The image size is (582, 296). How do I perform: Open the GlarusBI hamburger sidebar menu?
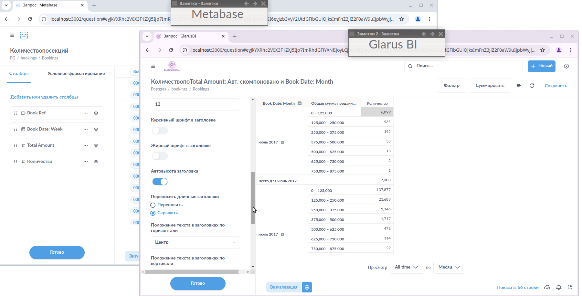tap(153, 66)
